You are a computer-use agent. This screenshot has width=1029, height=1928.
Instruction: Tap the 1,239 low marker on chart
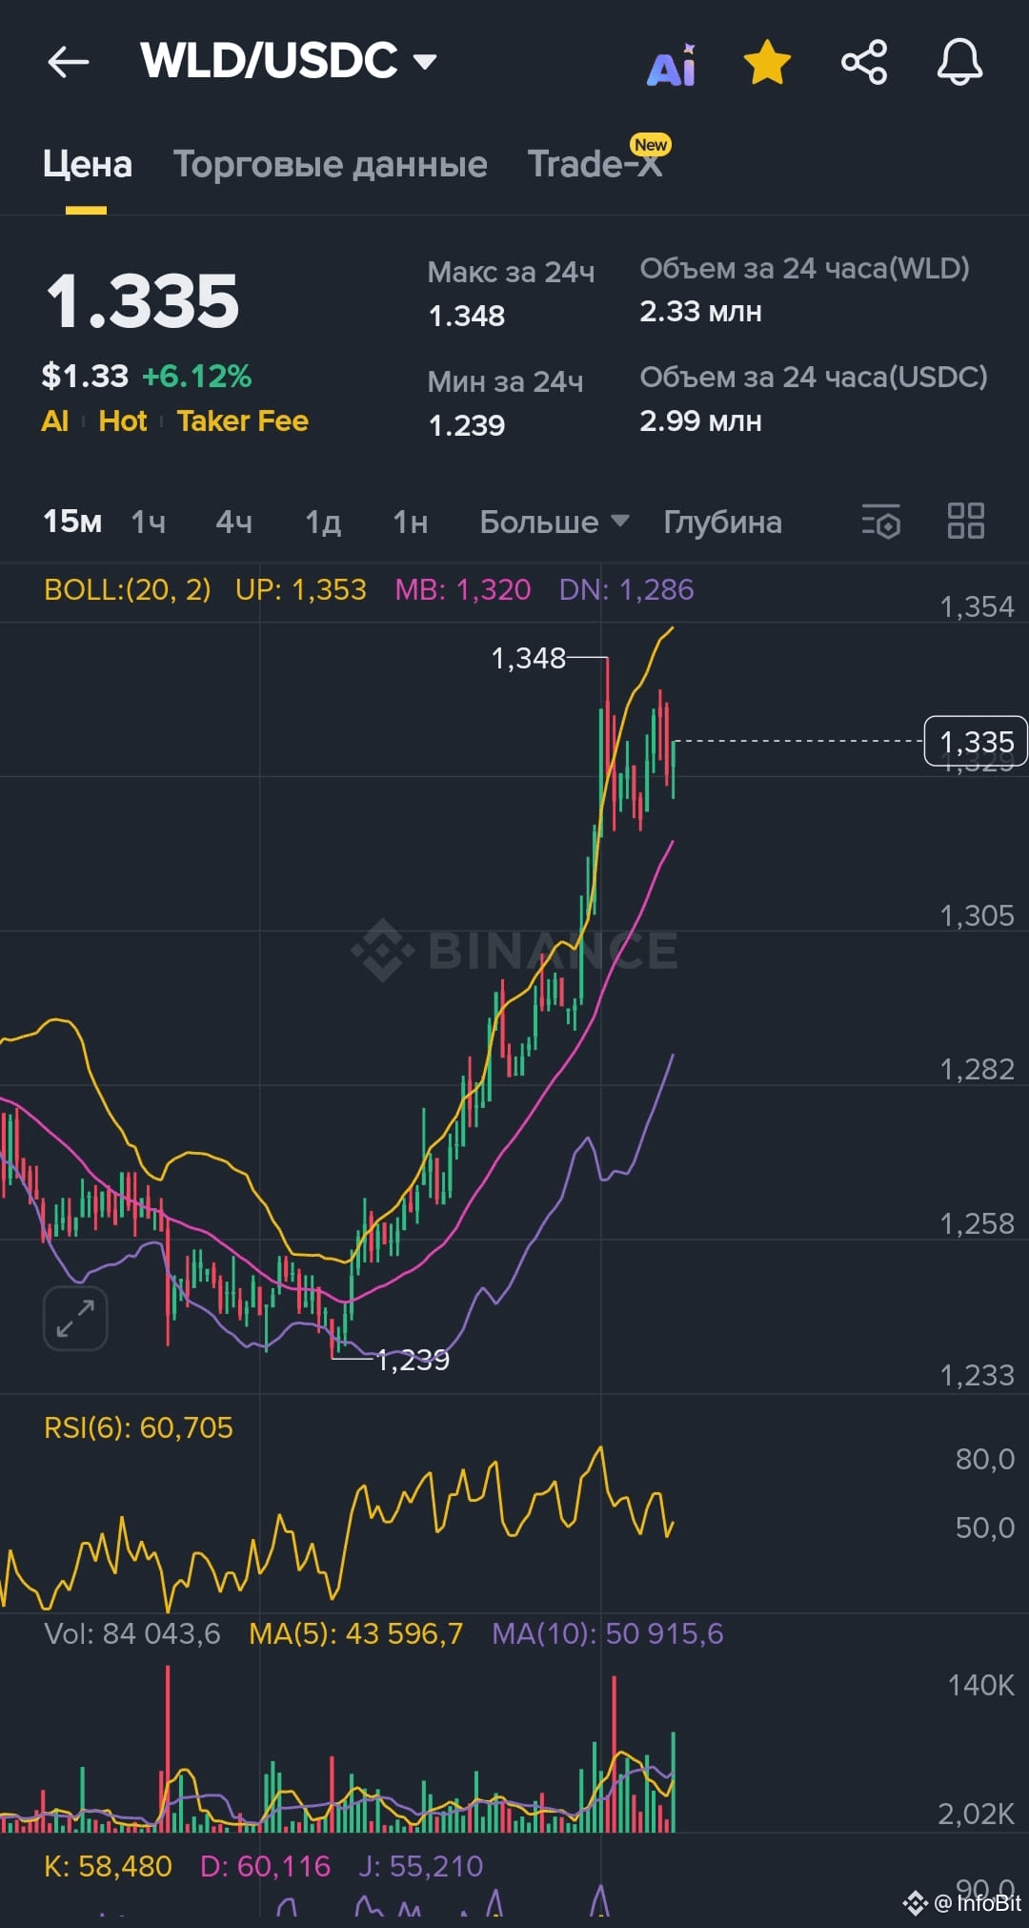(413, 1360)
